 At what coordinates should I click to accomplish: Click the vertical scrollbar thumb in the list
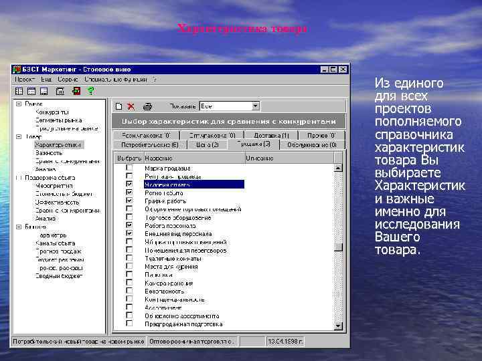338,247
